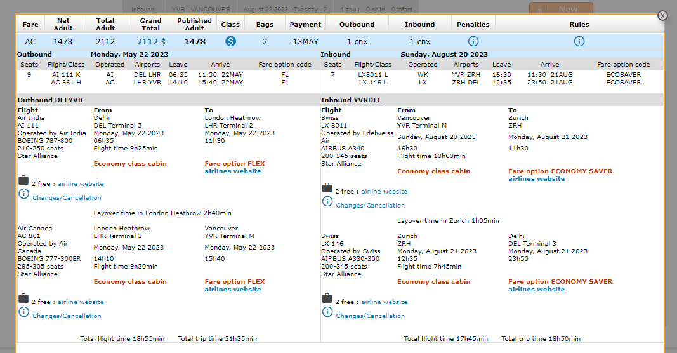Viewport: 677px width, 353px height.
Task: Click info icon beside Air India AI 111 Changes/Cancellation
Action: pyautogui.click(x=23, y=194)
